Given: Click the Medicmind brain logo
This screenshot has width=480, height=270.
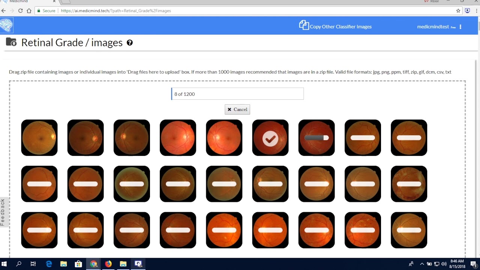Looking at the screenshot, I should coord(7,25).
